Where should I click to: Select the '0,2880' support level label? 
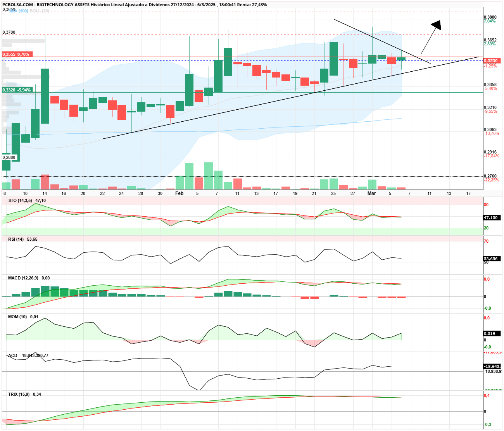(x=9, y=157)
